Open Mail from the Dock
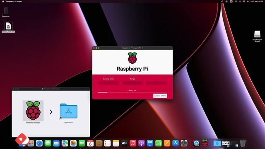The width and height of the screenshot is (265, 149). pyautogui.click(x=56, y=144)
